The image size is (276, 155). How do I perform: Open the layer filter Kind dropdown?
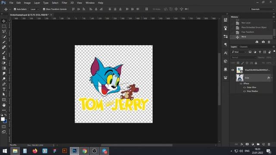click(x=239, y=52)
